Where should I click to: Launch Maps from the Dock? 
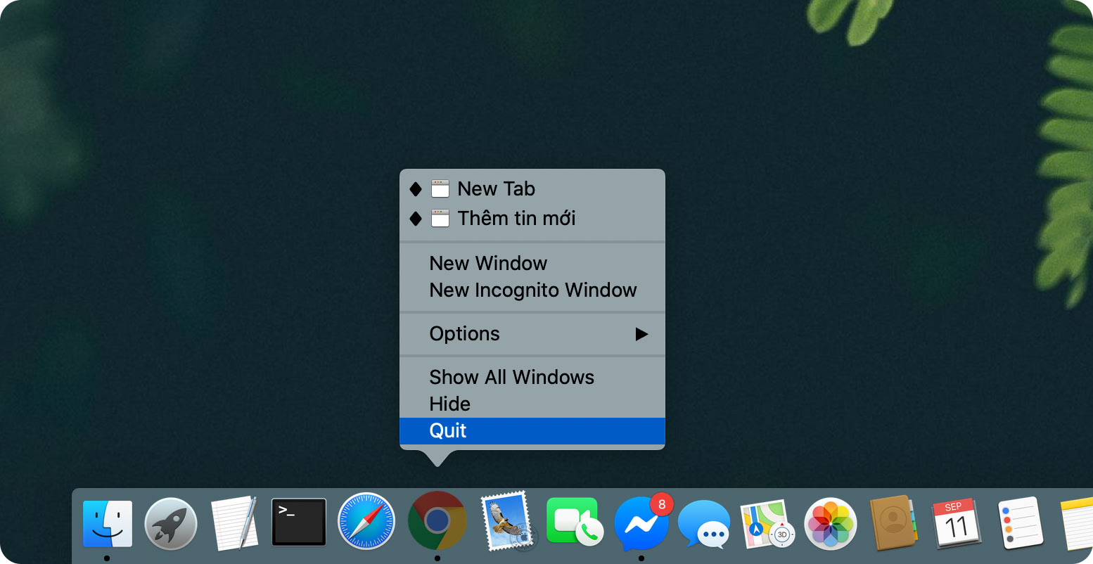coord(767,525)
